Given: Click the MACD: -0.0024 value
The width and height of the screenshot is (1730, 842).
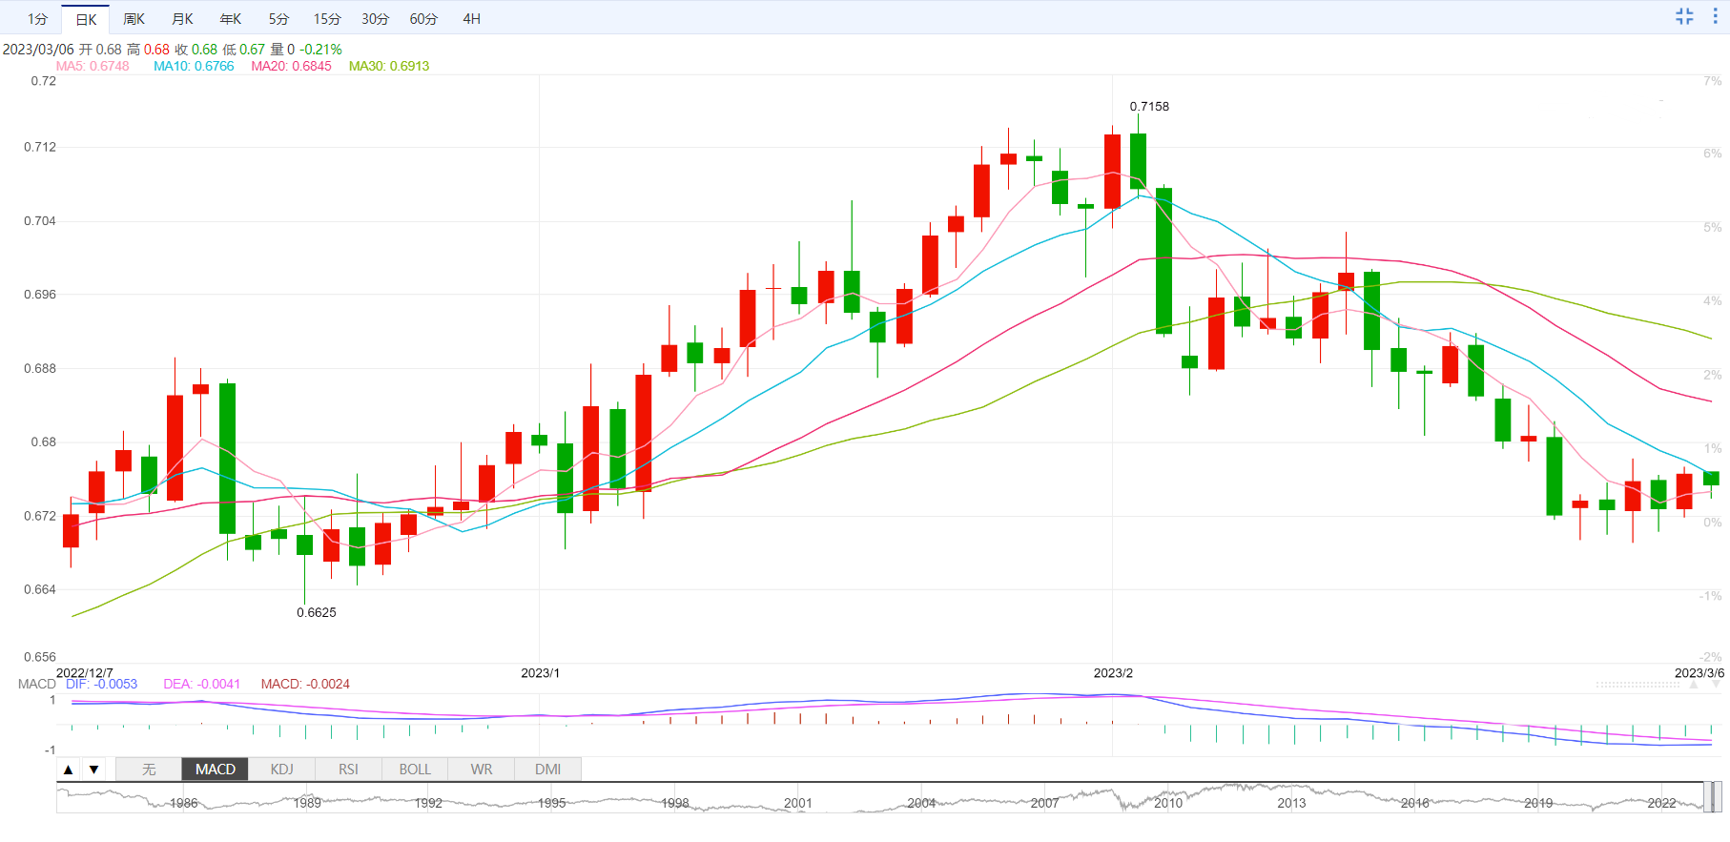Looking at the screenshot, I should (305, 684).
